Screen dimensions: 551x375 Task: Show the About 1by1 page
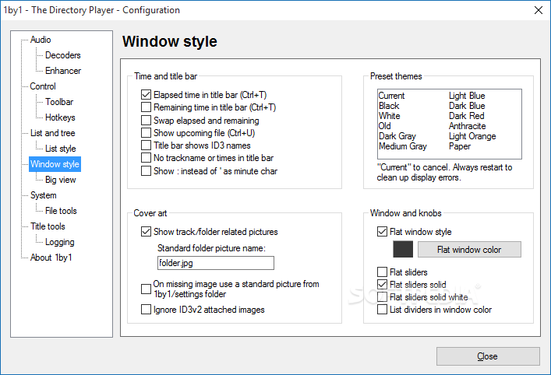51,258
